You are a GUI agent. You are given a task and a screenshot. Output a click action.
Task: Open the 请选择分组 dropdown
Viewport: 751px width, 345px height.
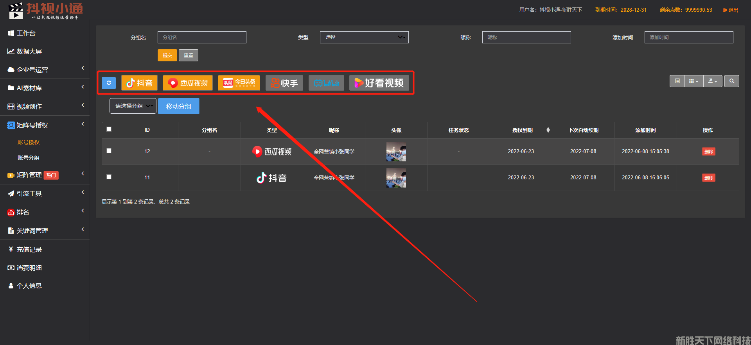coord(133,106)
